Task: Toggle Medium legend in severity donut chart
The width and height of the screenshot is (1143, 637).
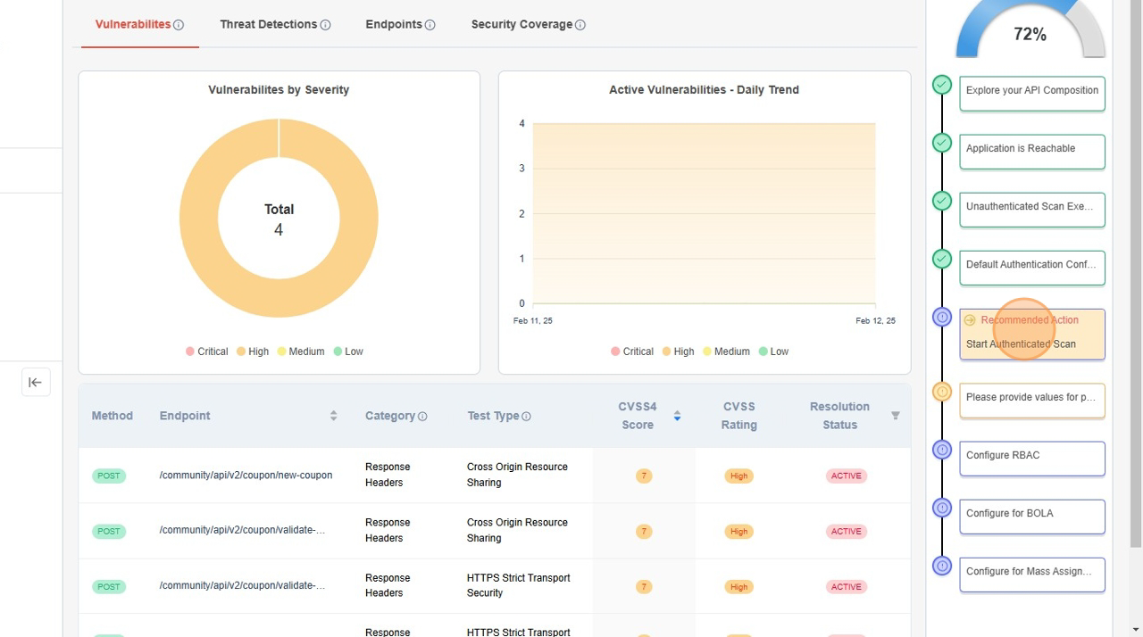Action: [x=300, y=352]
